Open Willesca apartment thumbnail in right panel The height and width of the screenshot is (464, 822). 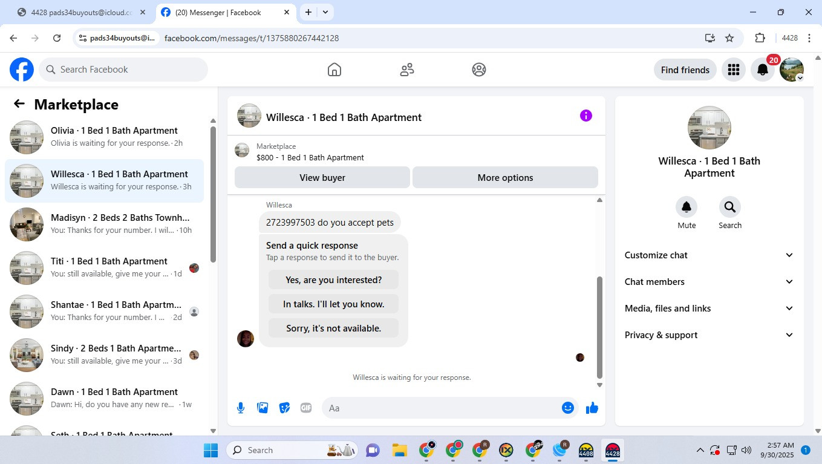[709, 128]
